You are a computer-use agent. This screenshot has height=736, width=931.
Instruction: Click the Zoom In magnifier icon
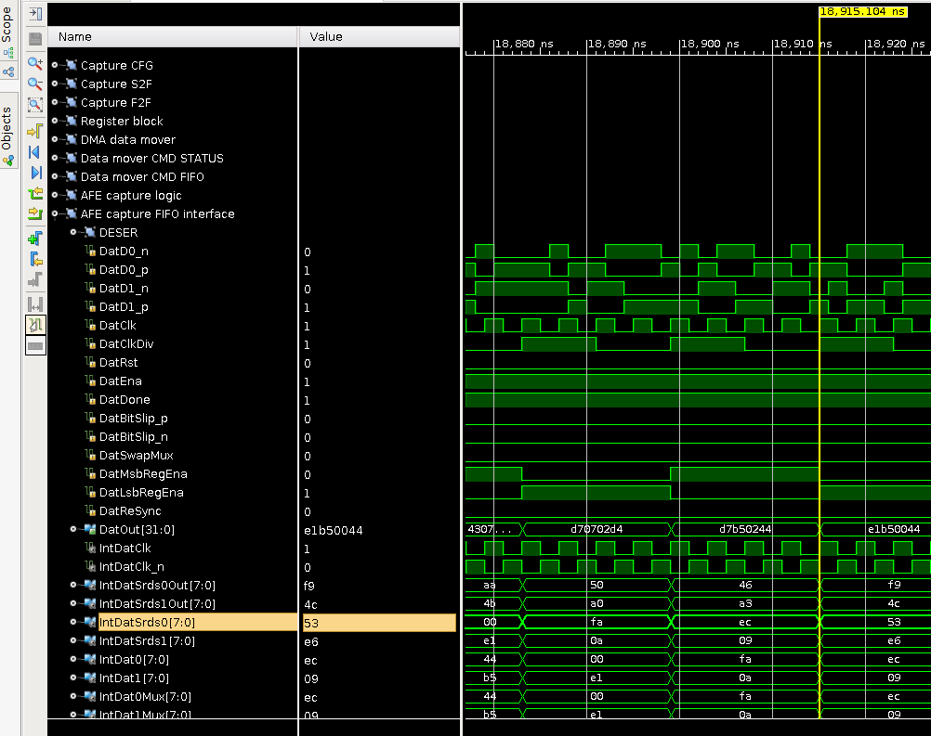click(x=35, y=63)
